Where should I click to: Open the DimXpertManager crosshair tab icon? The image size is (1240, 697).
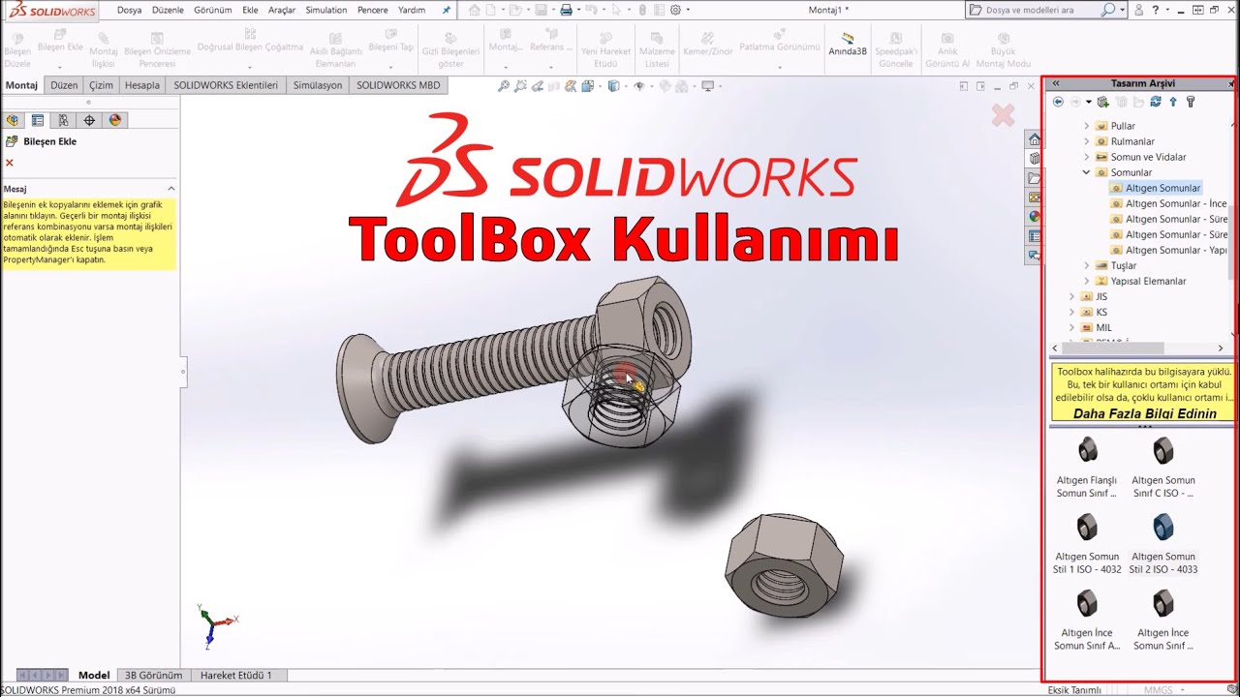pyautogui.click(x=89, y=120)
